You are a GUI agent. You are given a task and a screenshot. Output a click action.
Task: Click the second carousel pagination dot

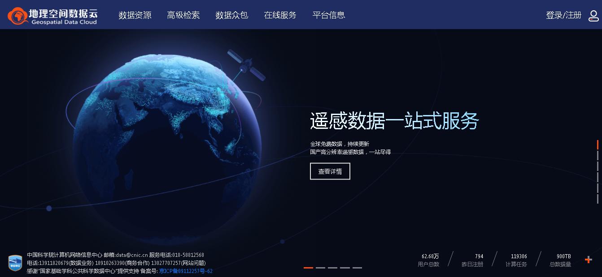321,267
